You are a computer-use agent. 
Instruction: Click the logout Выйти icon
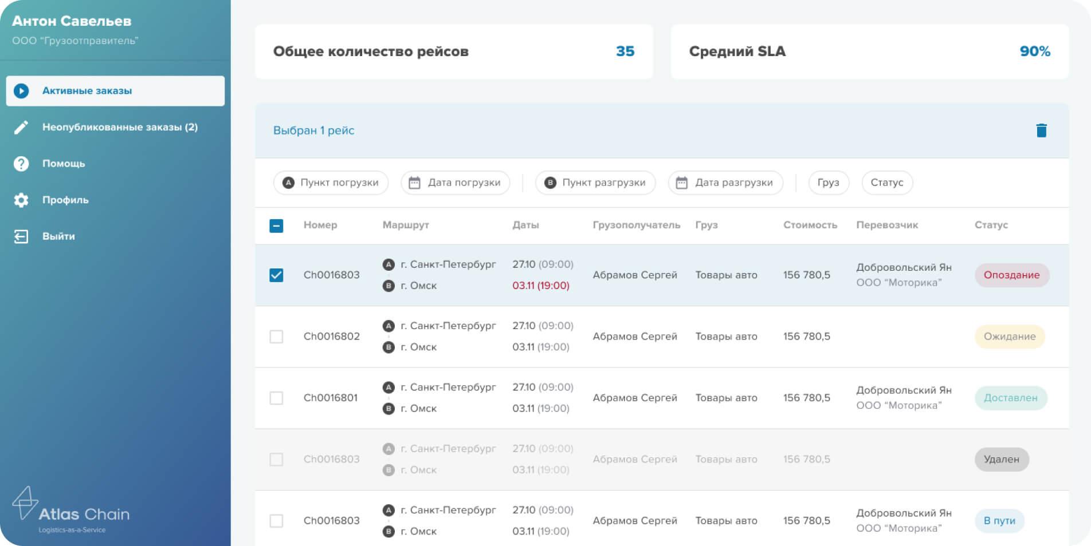[21, 236]
